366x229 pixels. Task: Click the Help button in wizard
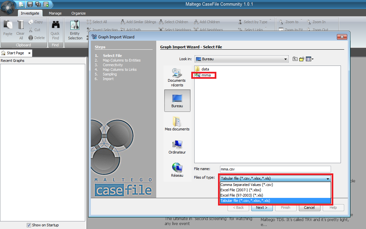click(333, 208)
